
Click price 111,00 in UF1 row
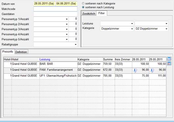click(x=162, y=76)
